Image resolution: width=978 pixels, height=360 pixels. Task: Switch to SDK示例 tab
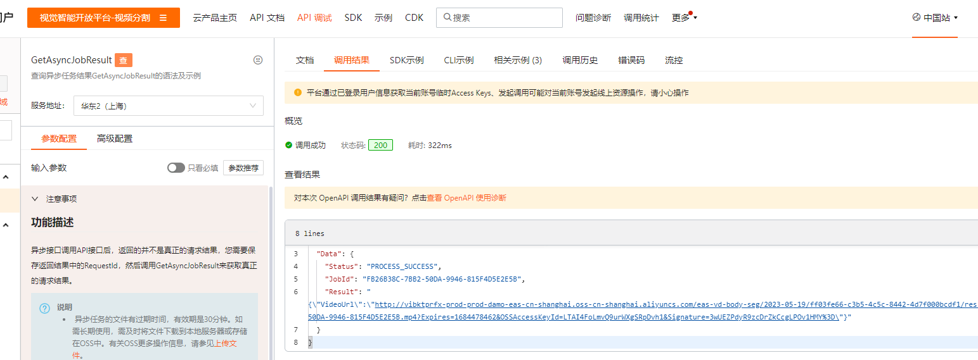tap(407, 60)
